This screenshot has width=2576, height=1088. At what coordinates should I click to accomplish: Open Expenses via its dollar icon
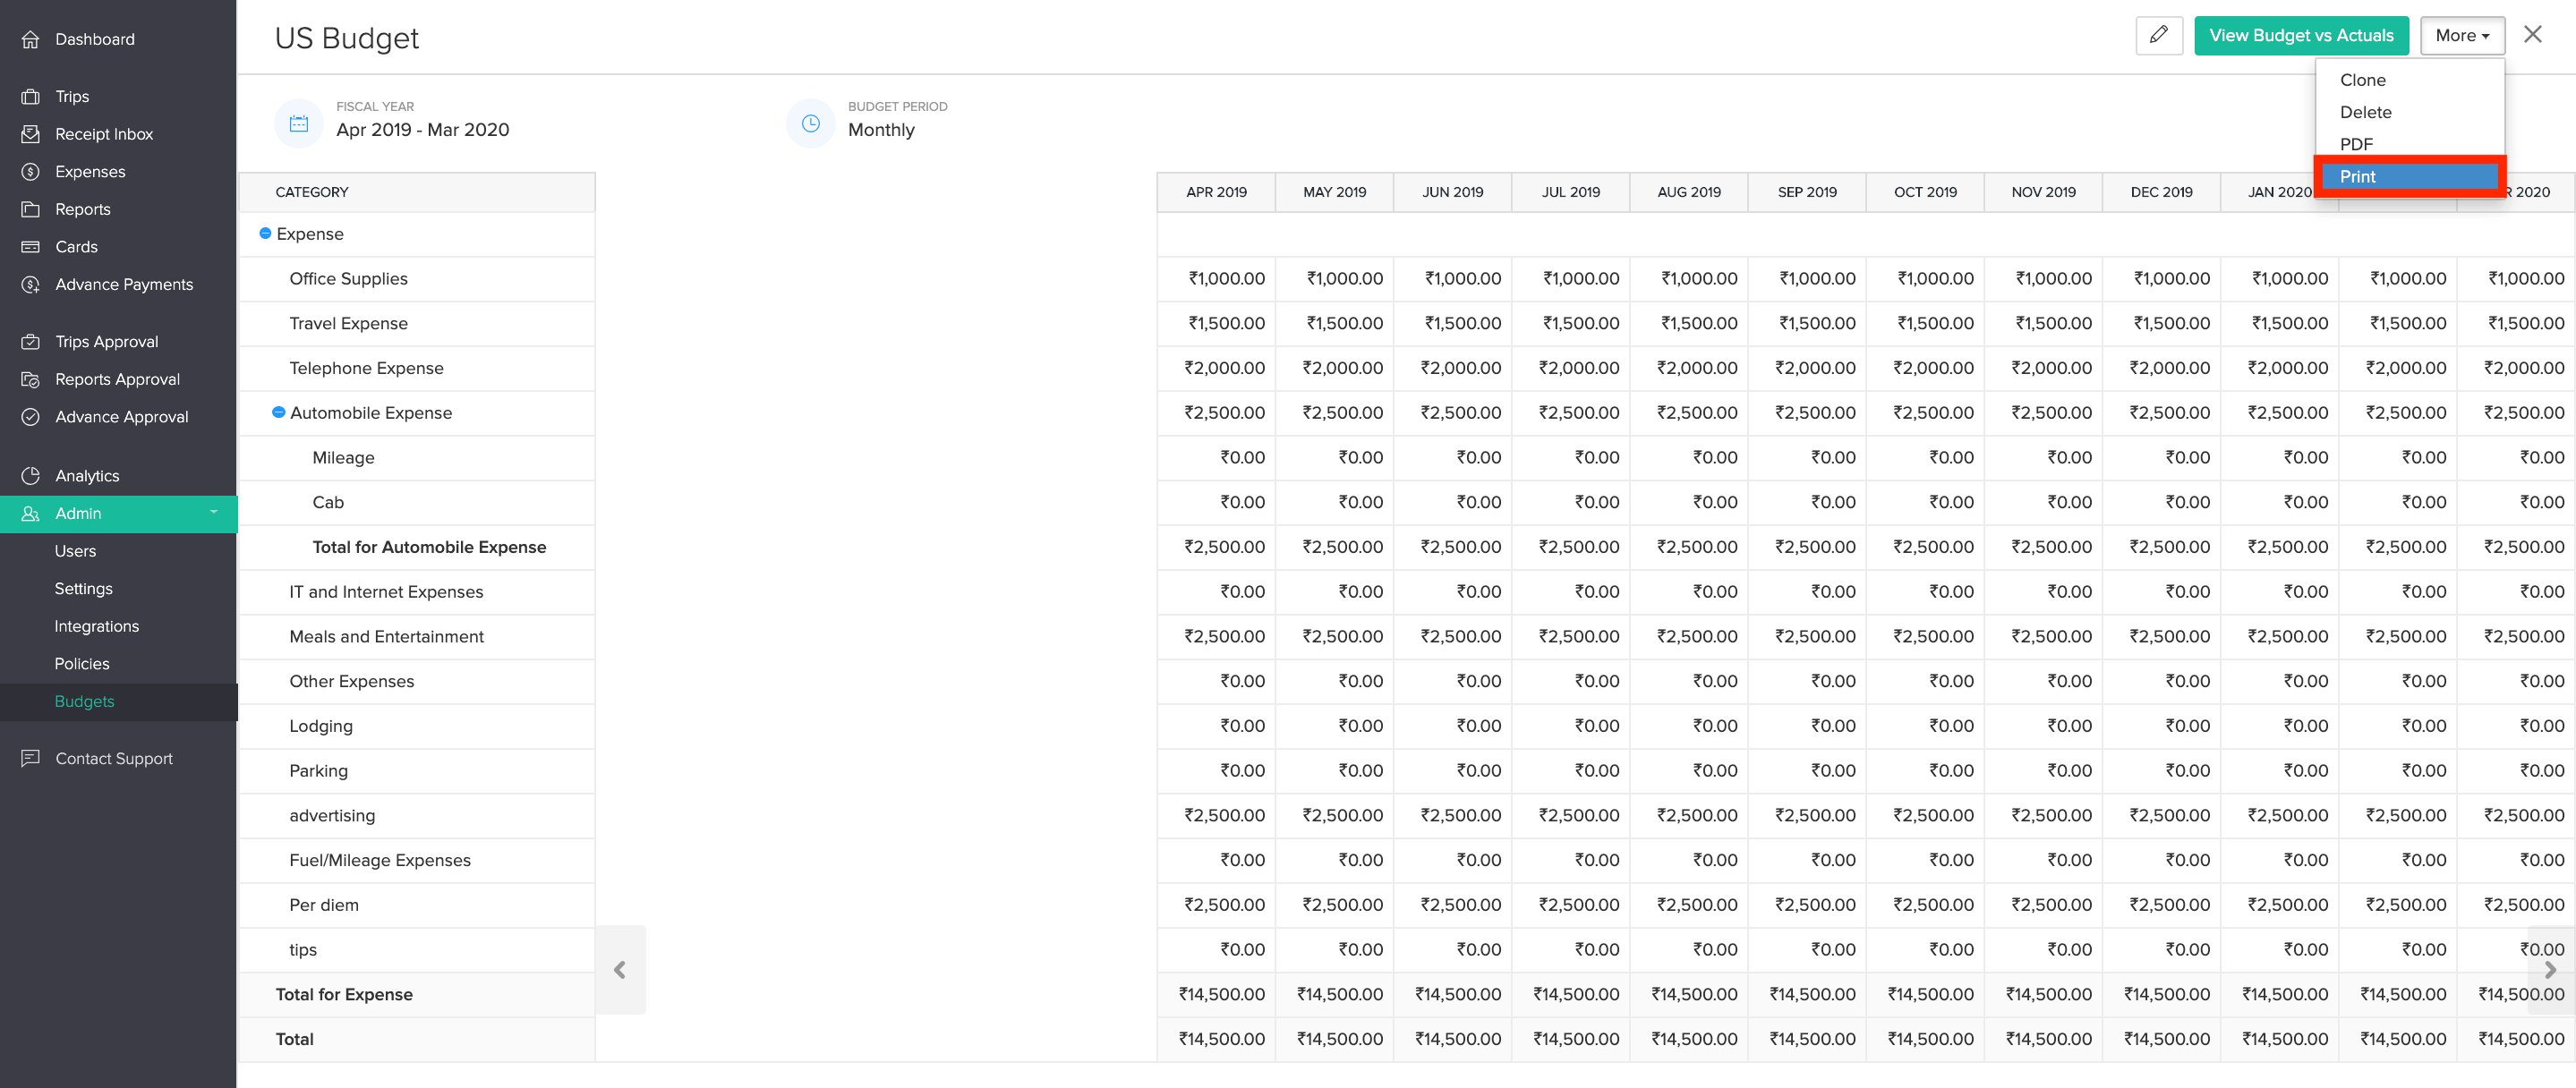(31, 172)
